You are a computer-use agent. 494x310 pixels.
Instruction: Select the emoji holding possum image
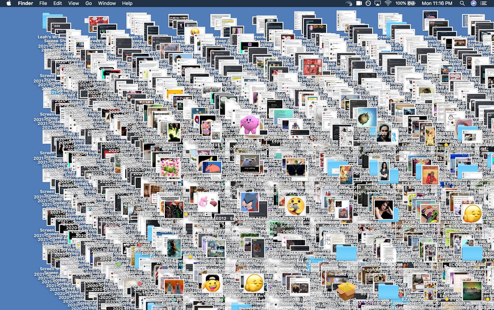coord(295,205)
